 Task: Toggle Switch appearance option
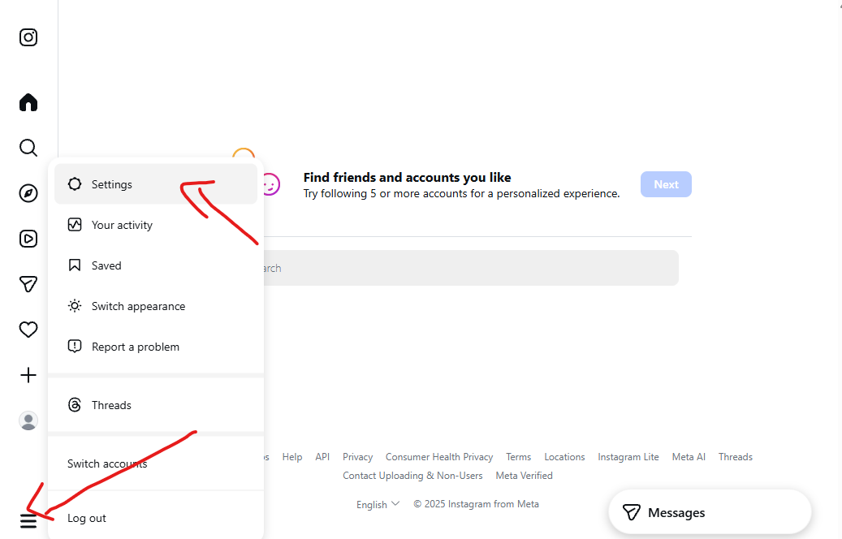click(156, 306)
